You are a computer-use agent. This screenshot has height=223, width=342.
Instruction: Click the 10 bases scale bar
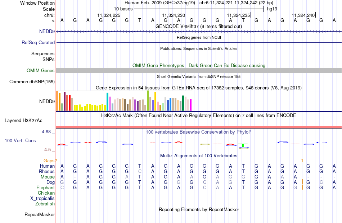(x=199, y=9)
